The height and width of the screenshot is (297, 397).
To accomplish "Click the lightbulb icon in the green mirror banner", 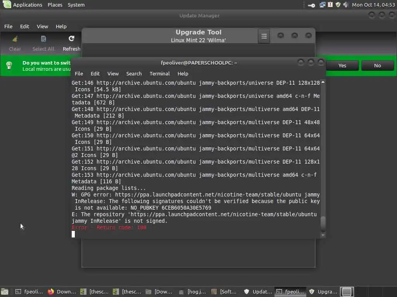I will coord(9,65).
